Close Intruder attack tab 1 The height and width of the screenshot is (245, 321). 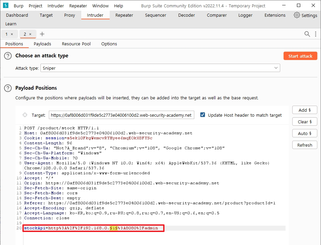pyautogui.click(x=12, y=34)
